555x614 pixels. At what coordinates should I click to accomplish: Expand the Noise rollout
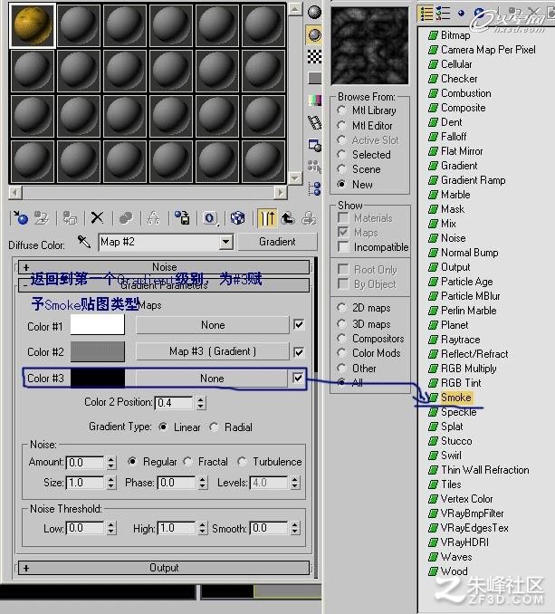pos(164,267)
